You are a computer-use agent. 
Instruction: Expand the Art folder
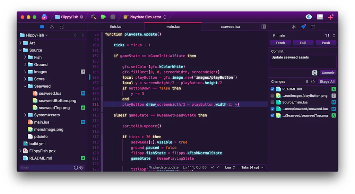tap(20, 43)
